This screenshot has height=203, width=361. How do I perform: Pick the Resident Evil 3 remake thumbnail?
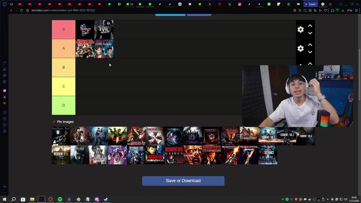click(x=287, y=136)
